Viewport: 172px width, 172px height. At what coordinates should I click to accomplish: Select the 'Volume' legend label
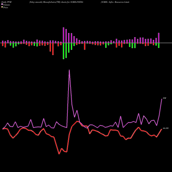coord(7,5)
